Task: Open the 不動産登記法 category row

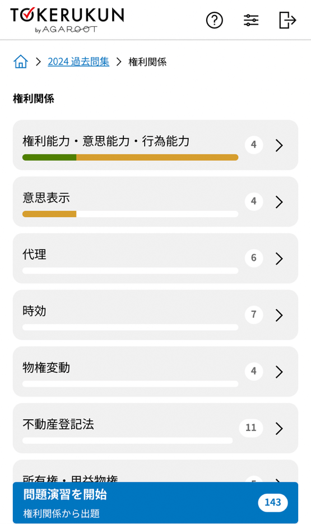Action: coord(155,428)
